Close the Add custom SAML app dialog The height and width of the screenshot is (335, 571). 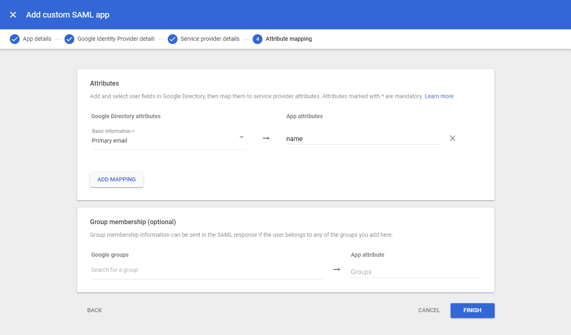tap(13, 15)
